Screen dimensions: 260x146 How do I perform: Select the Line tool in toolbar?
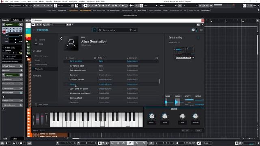pyautogui.click(x=119, y=6)
